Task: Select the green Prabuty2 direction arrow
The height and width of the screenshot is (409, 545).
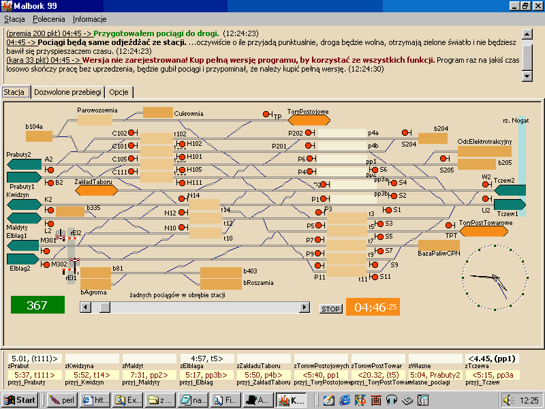Action: tap(25, 164)
